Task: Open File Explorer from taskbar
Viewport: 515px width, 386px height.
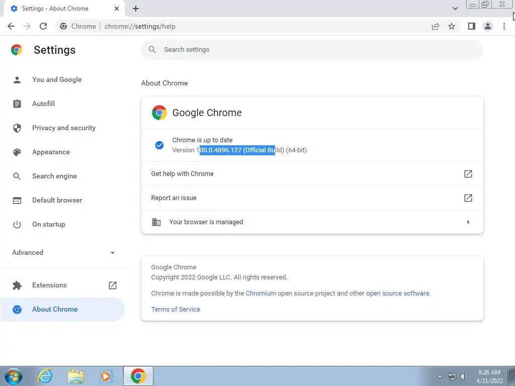Action: (76, 376)
